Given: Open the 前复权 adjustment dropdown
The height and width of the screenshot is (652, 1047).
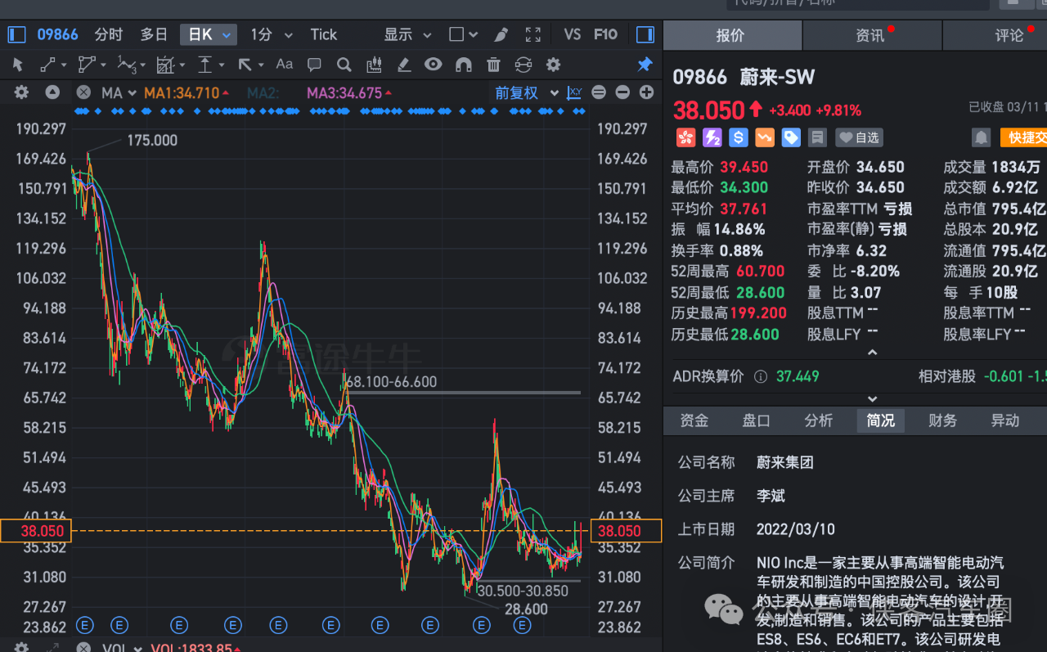Looking at the screenshot, I should 527,93.
